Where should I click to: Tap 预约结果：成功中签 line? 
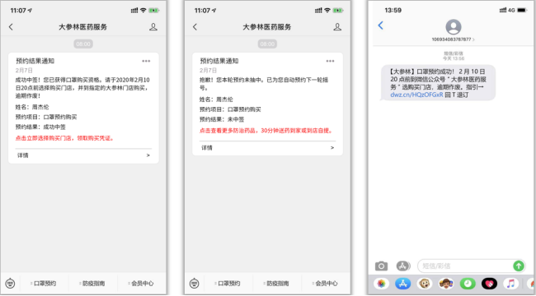[40, 127]
